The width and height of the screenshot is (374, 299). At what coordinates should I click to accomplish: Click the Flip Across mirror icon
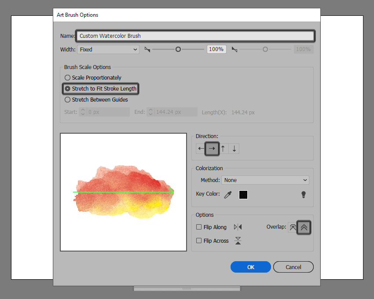click(238, 241)
